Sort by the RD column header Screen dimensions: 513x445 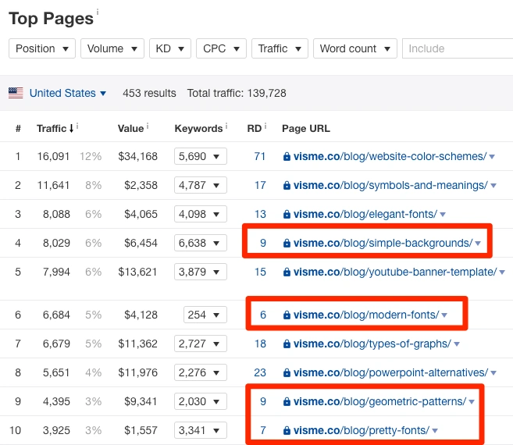[255, 129]
